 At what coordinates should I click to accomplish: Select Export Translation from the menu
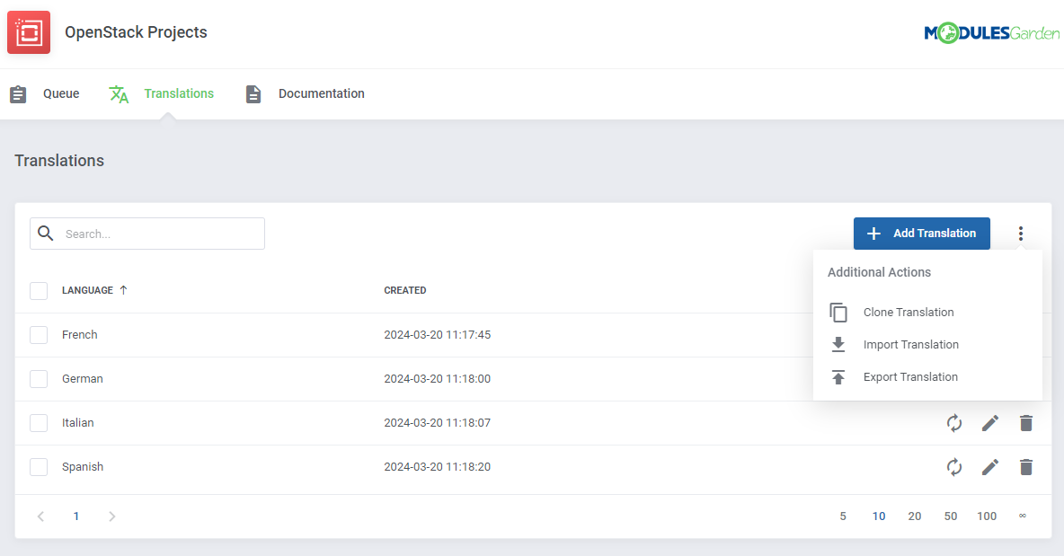[910, 376]
